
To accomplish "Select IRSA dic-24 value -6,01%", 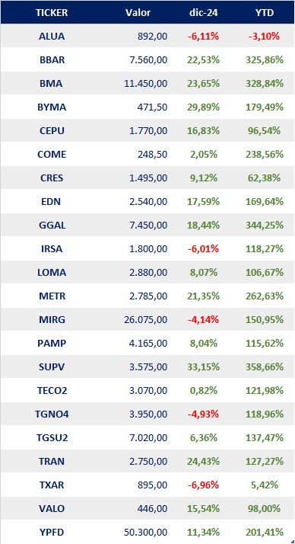I will [203, 248].
